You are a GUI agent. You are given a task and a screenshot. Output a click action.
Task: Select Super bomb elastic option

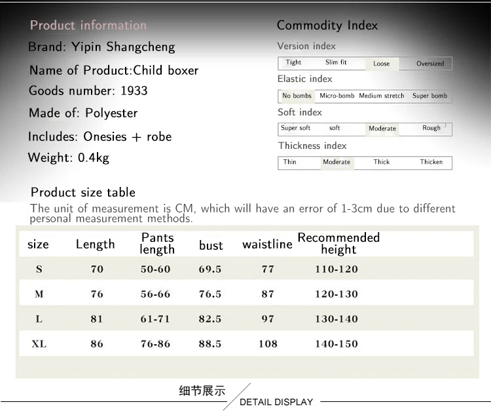coord(429,96)
